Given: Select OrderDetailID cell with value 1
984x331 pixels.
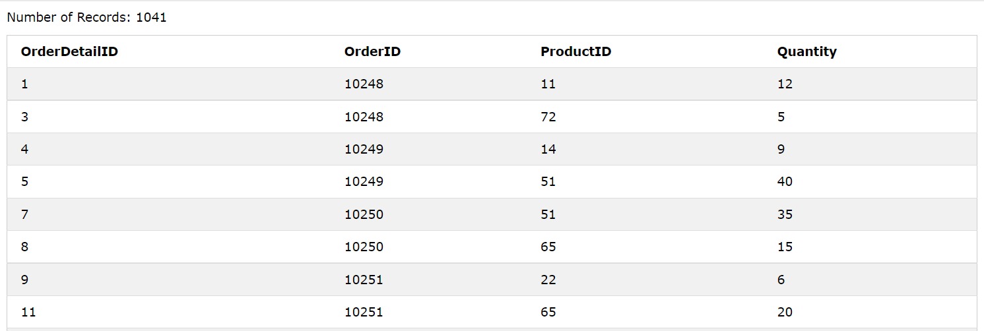Looking at the screenshot, I should [x=24, y=84].
